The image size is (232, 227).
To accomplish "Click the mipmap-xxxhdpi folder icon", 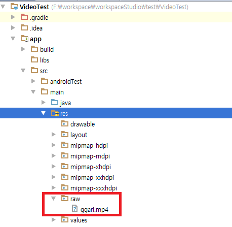I will click(x=65, y=187).
